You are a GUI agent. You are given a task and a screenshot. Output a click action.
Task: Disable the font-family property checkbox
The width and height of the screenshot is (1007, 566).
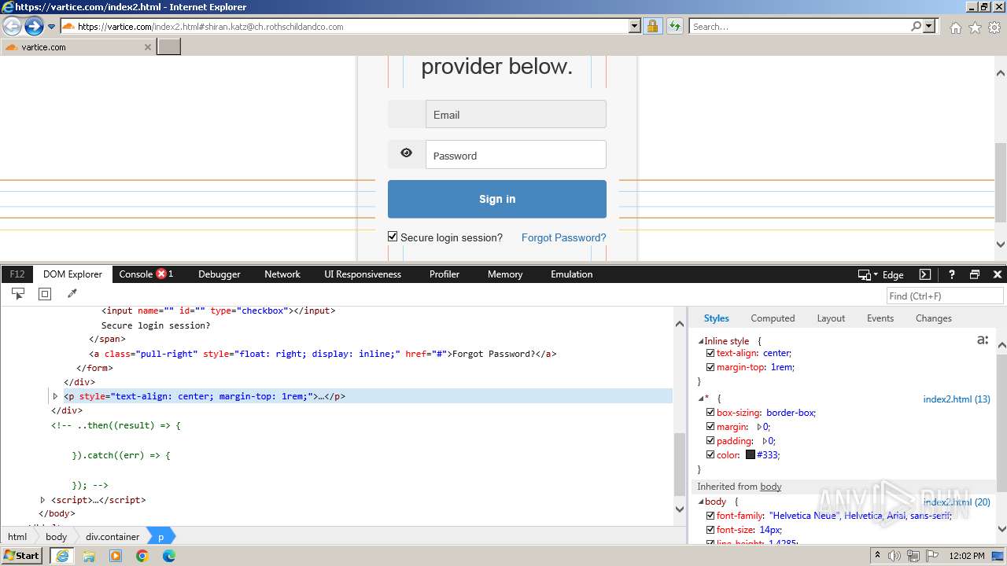coord(710,516)
